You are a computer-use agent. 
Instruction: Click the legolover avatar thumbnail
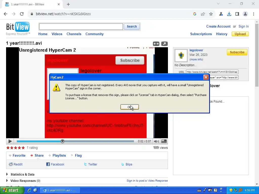point(181,55)
